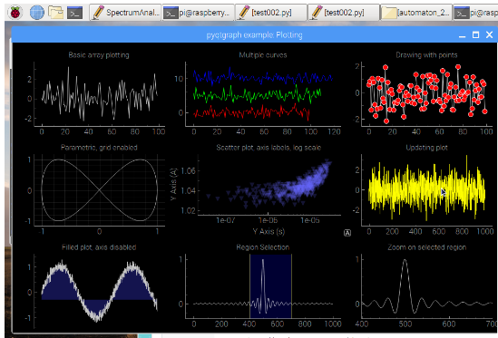Switch to the first [test002.py] taskbar entry
The image size is (498, 338).
(x=271, y=13)
